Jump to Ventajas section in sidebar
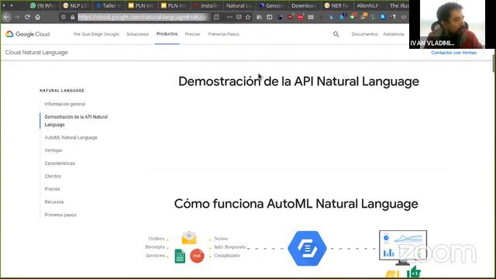Image resolution: width=496 pixels, height=279 pixels. (x=53, y=150)
